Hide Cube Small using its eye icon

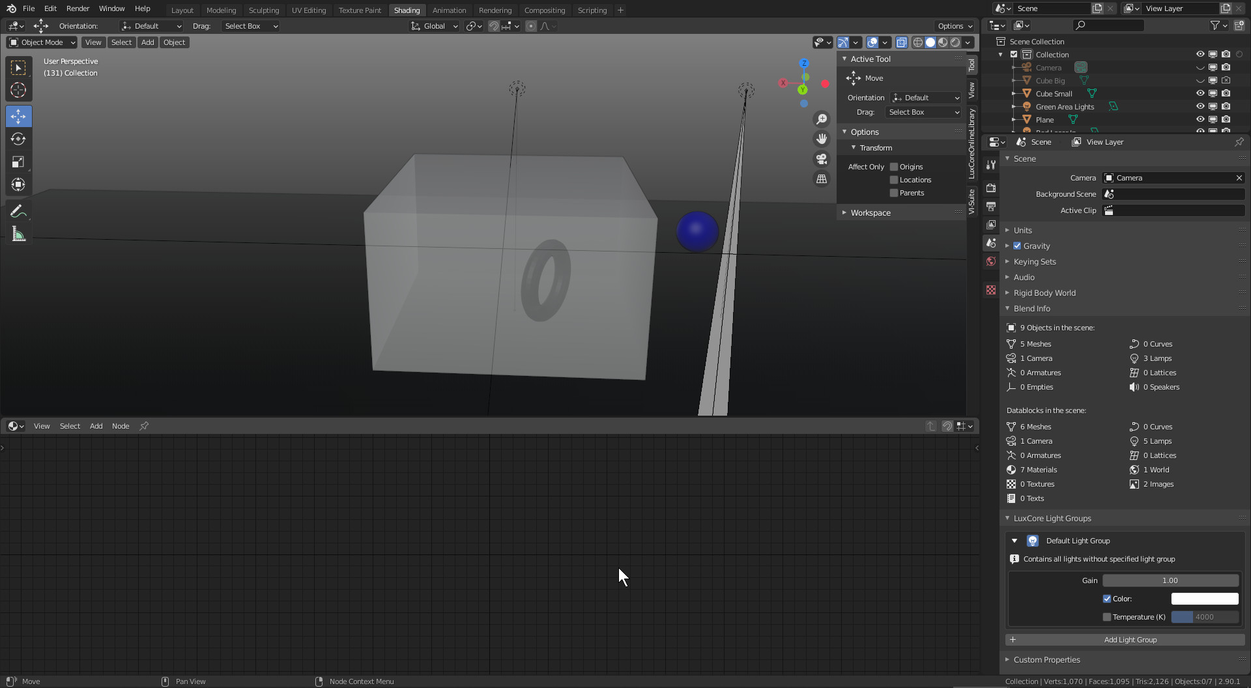(1200, 94)
